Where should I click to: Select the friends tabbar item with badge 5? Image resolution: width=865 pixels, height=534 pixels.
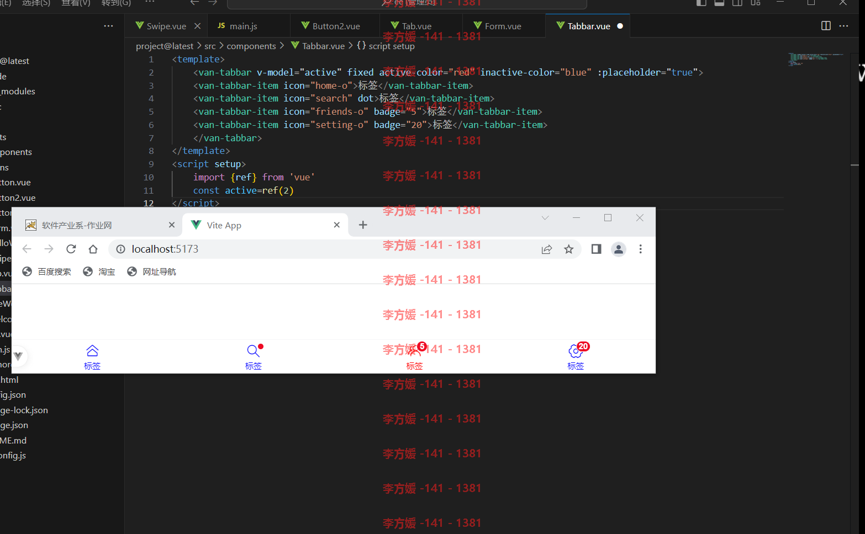pos(414,356)
